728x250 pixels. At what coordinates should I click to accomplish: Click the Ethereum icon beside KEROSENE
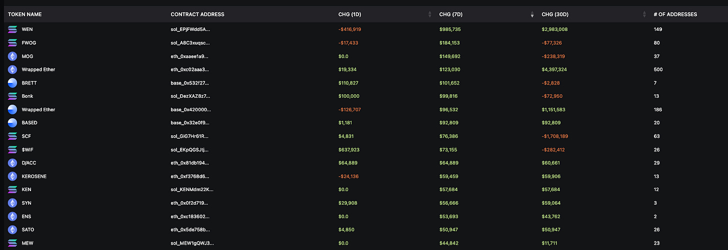[x=12, y=176]
